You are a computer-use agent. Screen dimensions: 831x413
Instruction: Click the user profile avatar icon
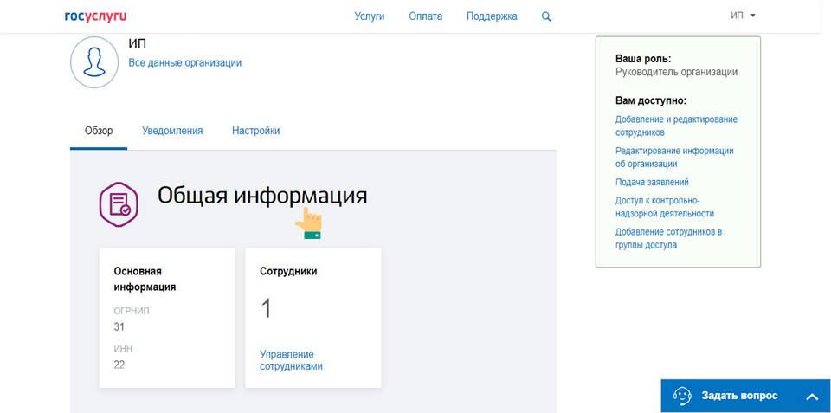[94, 62]
